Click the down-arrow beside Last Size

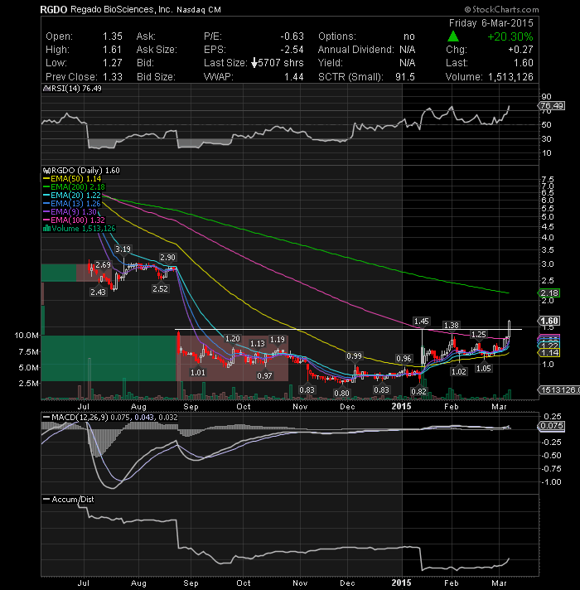pos(254,63)
